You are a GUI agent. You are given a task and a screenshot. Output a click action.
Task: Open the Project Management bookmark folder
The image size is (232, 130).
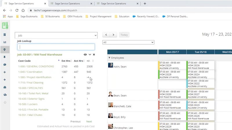coord(99,16)
